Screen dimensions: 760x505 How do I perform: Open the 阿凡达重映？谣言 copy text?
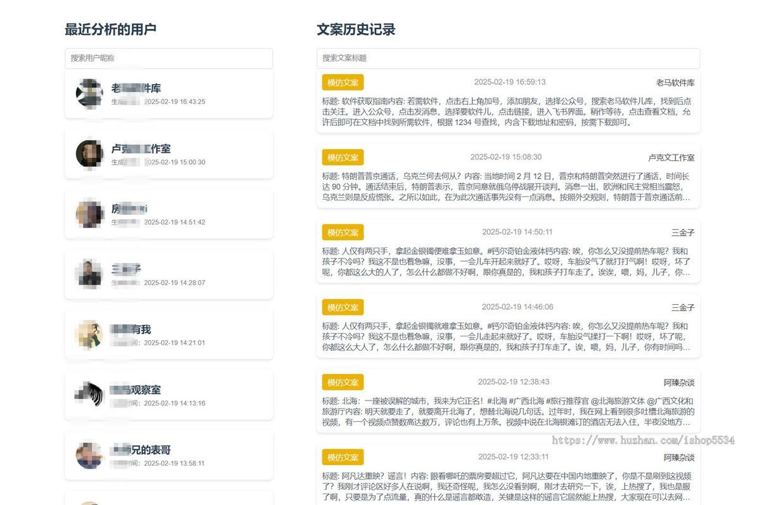pos(508,486)
